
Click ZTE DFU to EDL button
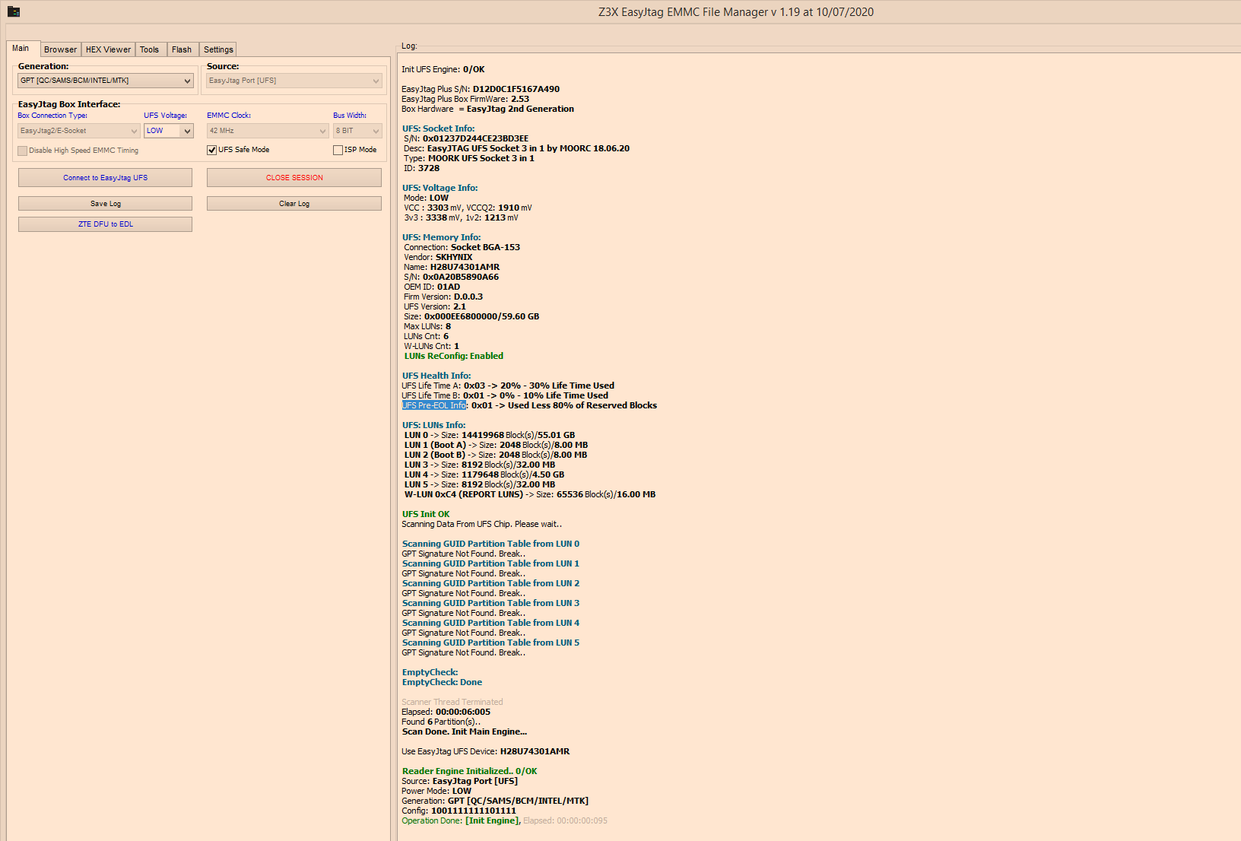click(x=105, y=224)
